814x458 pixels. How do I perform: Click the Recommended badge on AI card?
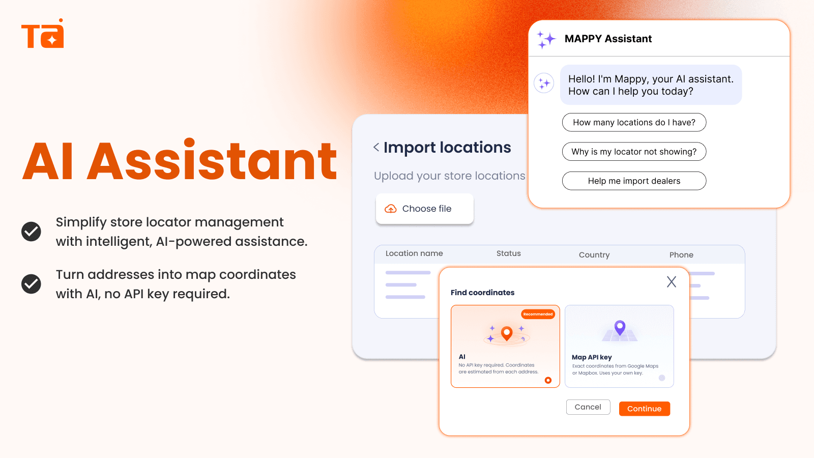pyautogui.click(x=538, y=314)
